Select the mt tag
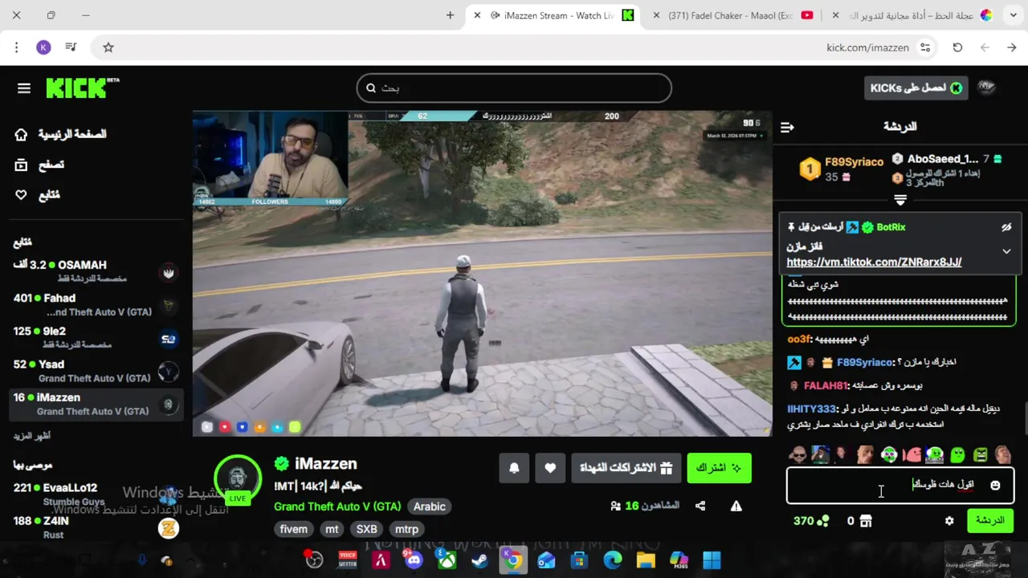Screen dimensions: 1028x578 coord(332,529)
